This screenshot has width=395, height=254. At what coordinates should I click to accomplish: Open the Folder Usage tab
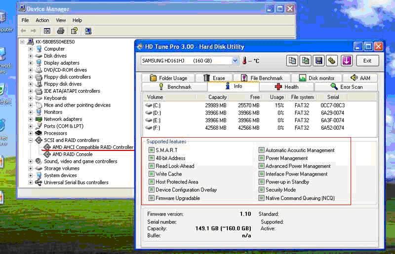pos(168,78)
